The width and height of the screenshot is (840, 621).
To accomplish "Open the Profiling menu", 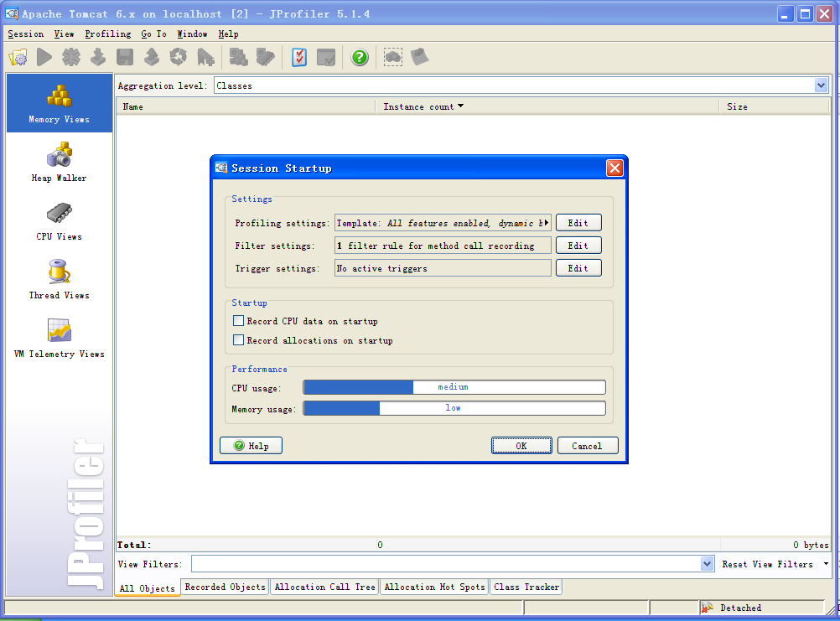I will click(107, 34).
